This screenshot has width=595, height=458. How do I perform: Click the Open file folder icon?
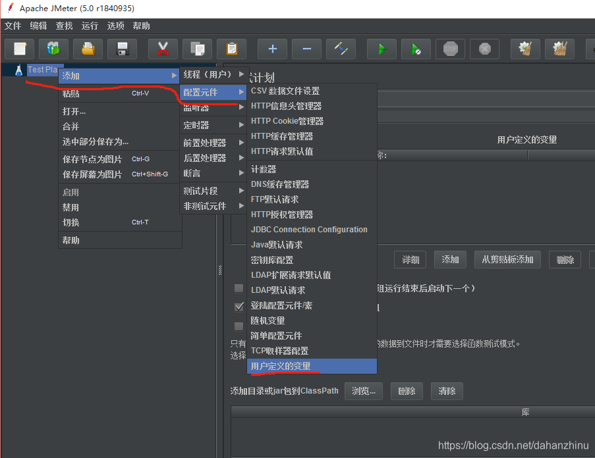[x=88, y=49]
